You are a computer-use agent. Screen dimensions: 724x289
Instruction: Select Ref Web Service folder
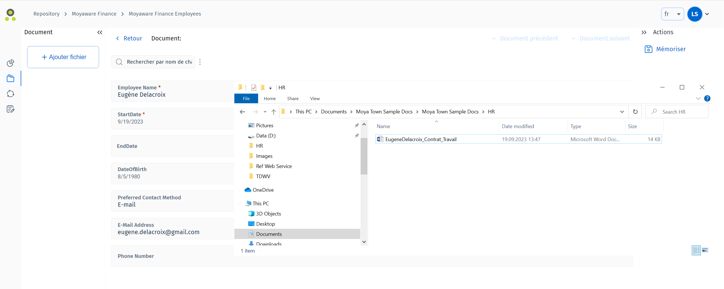click(270, 166)
